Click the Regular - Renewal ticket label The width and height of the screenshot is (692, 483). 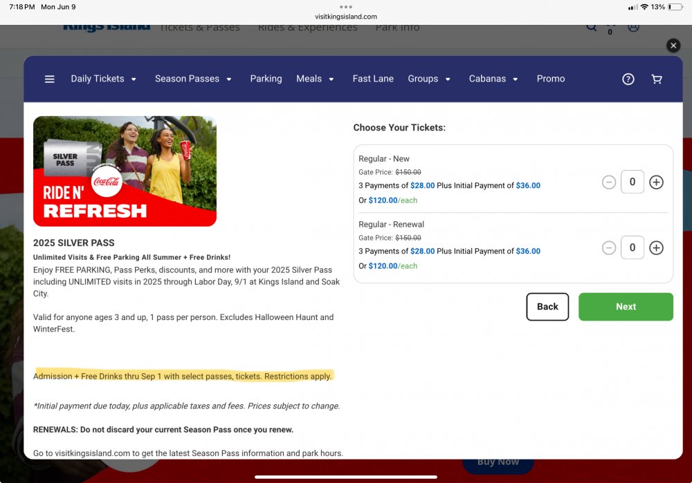(x=392, y=225)
